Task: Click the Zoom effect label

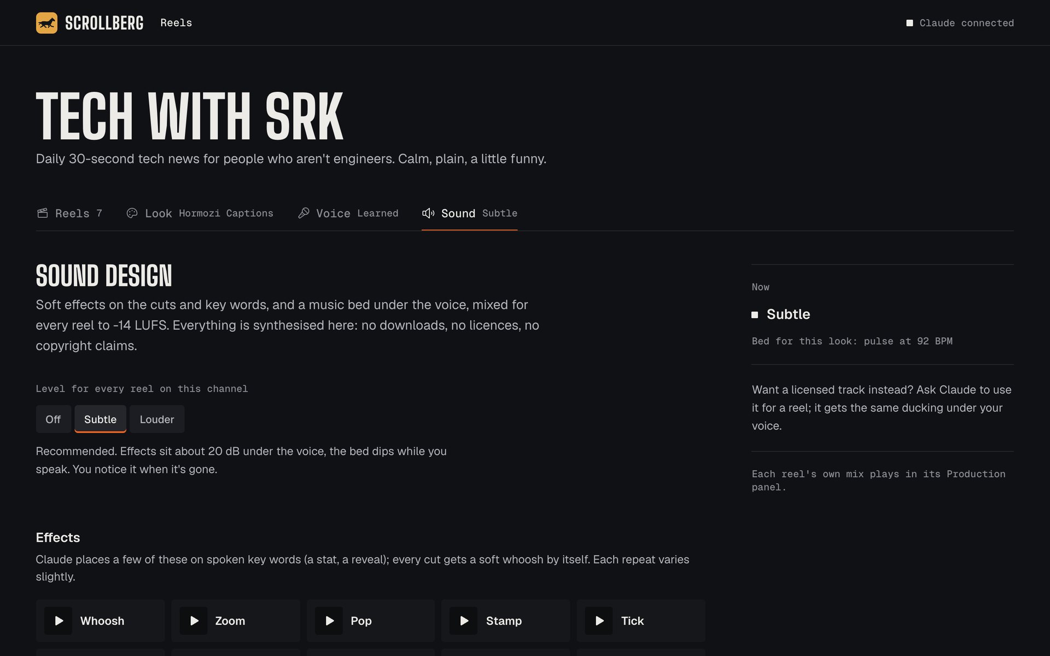Action: point(230,621)
